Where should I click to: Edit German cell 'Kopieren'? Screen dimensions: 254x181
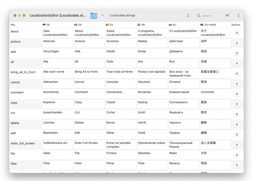[x=58, y=104]
